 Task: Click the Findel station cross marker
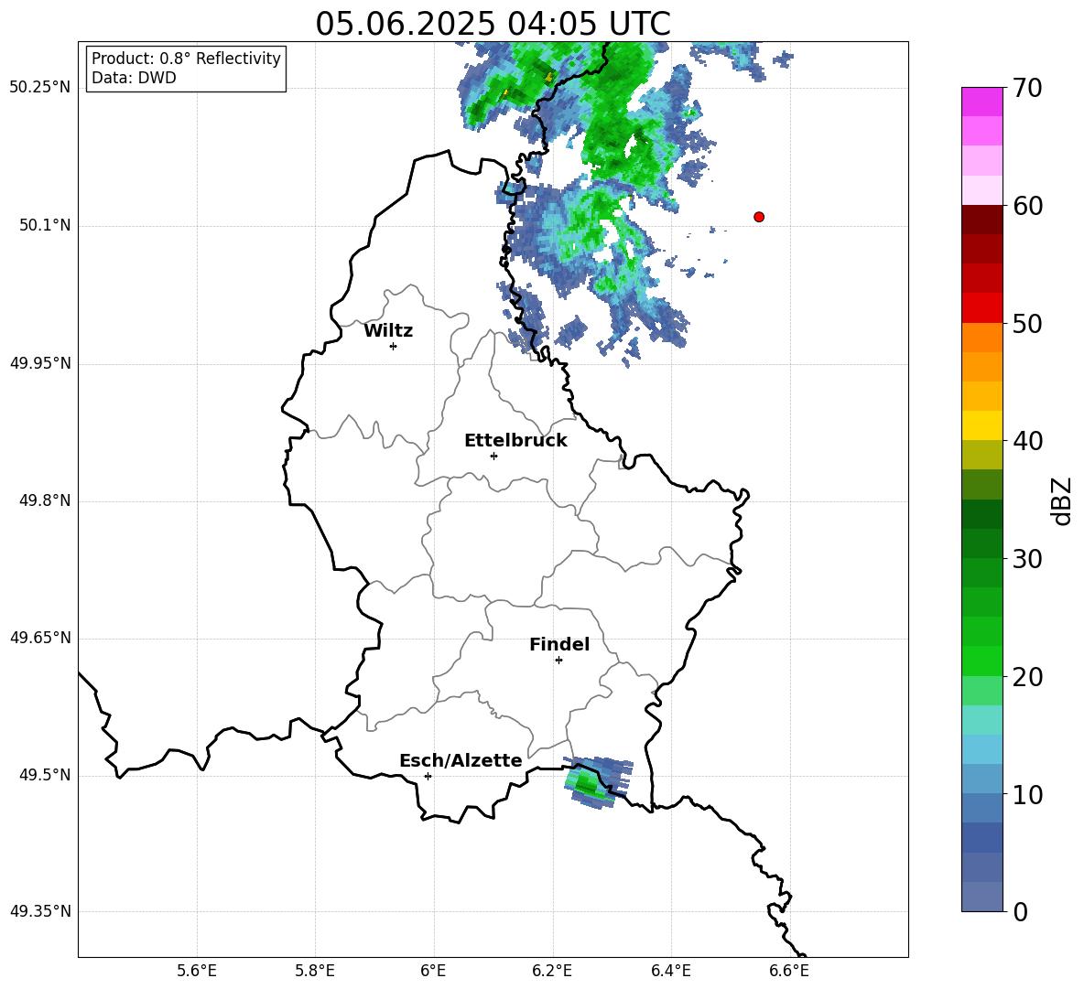point(558,661)
